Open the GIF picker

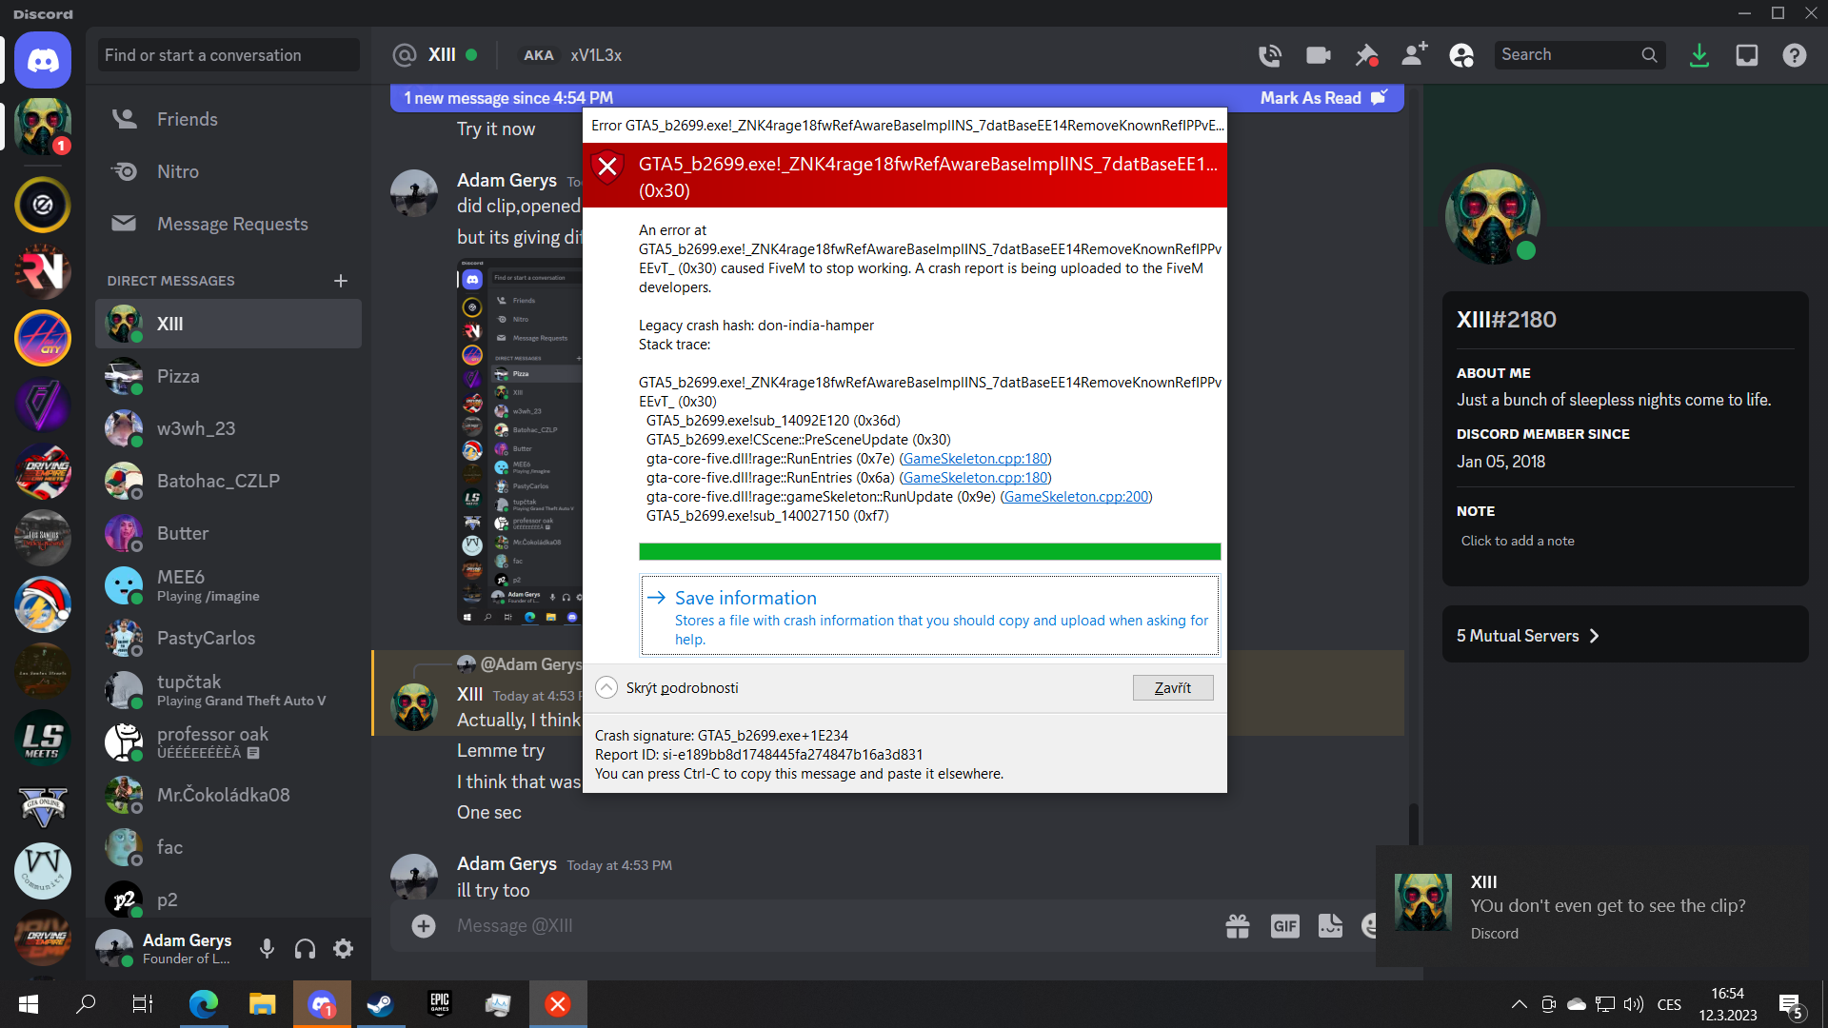(x=1284, y=925)
